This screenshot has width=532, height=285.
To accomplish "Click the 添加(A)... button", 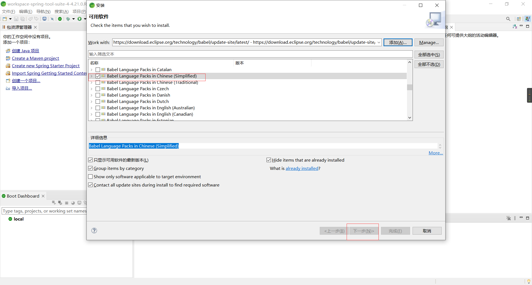I will tap(398, 42).
